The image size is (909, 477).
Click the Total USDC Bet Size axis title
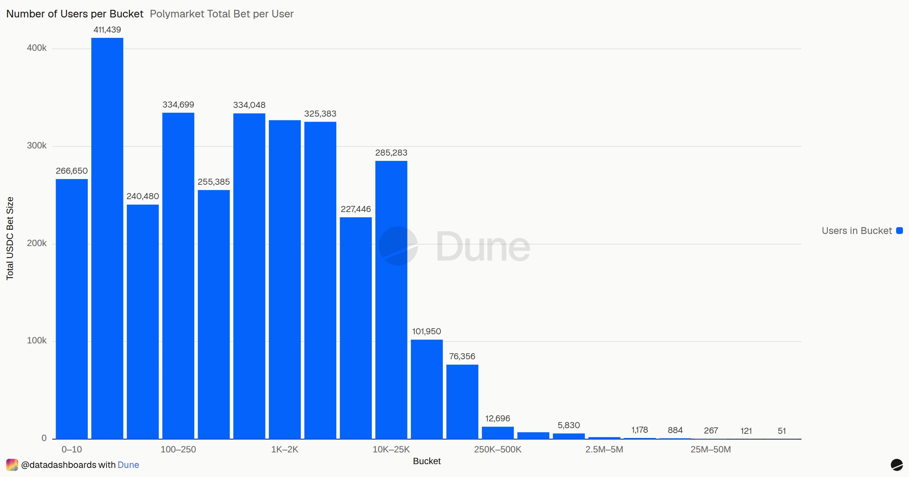click(10, 238)
